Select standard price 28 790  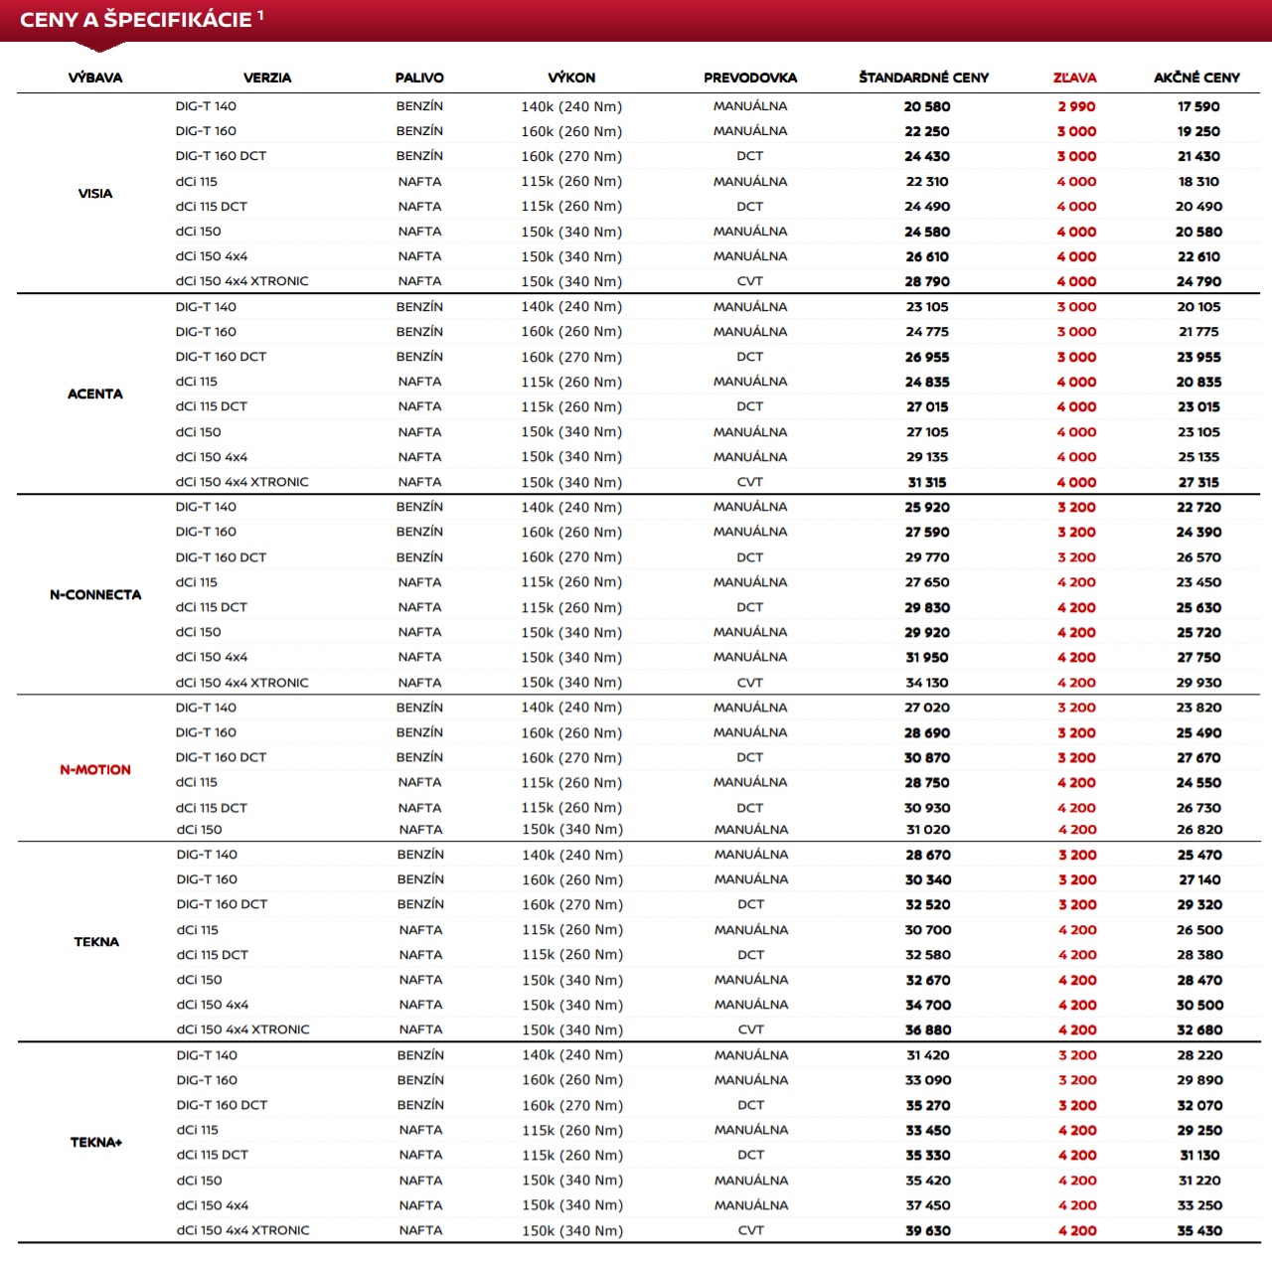coord(927,282)
